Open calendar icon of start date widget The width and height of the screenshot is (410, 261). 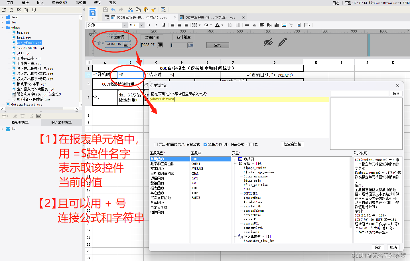[x=126, y=44]
